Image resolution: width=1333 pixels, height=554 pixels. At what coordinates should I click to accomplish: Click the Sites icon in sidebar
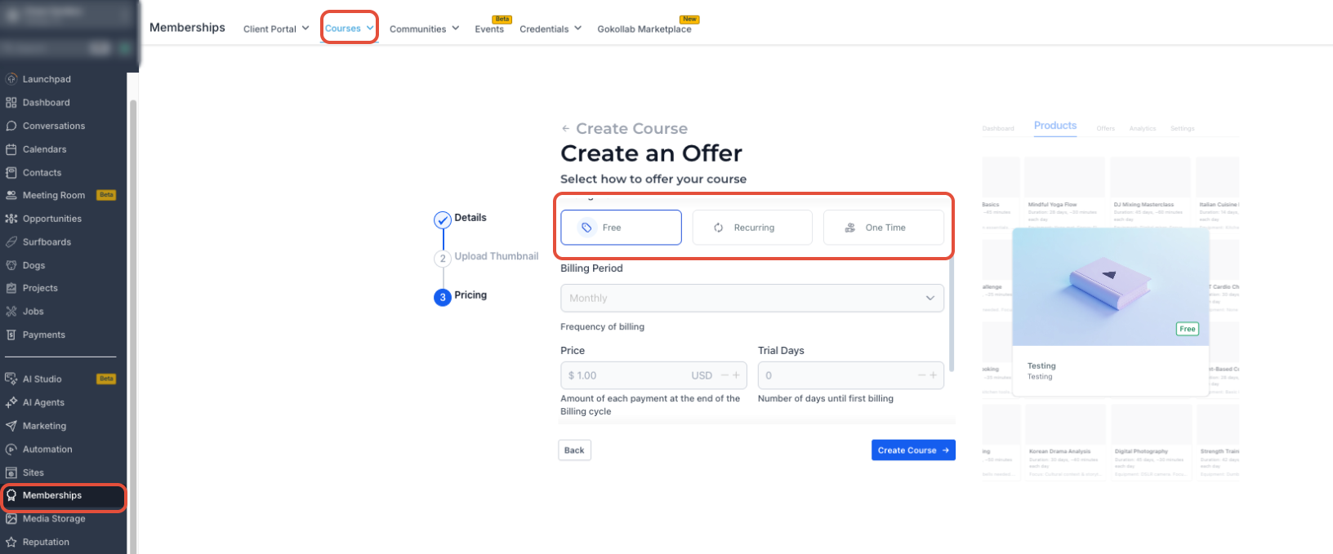coord(11,472)
